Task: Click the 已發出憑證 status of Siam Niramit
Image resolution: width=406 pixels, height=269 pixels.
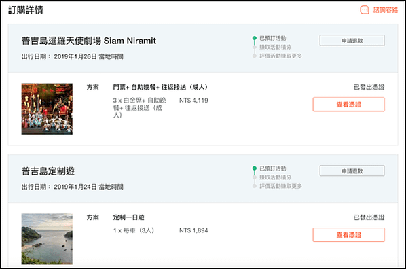Action: point(369,87)
